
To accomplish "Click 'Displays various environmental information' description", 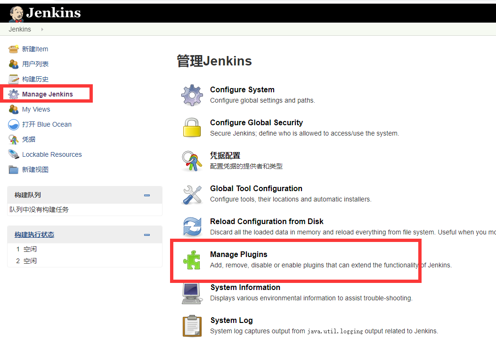I will 311,298.
